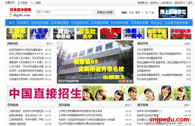Open the 东京学芸大学附中 thumbnail

(157, 34)
